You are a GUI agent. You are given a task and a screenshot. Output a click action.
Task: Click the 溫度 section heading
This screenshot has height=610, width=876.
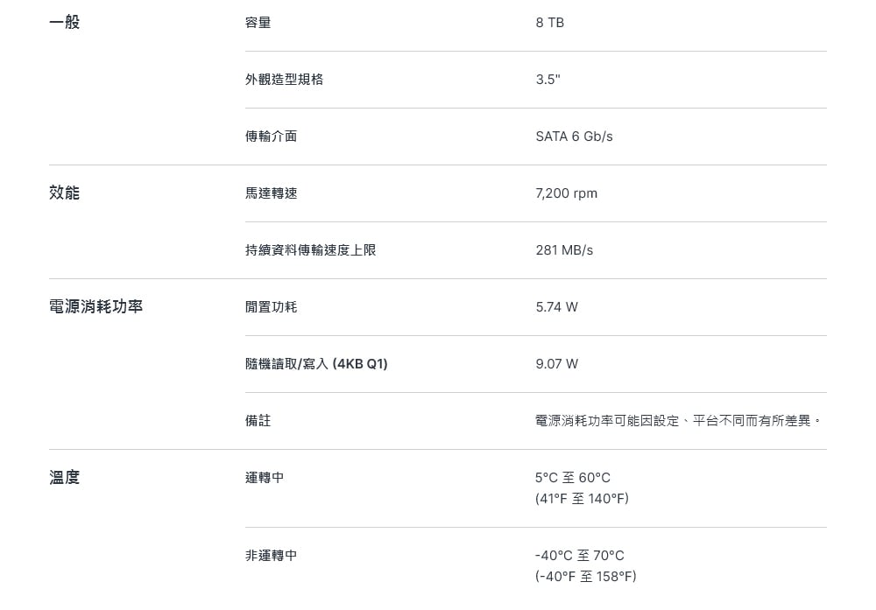click(64, 478)
